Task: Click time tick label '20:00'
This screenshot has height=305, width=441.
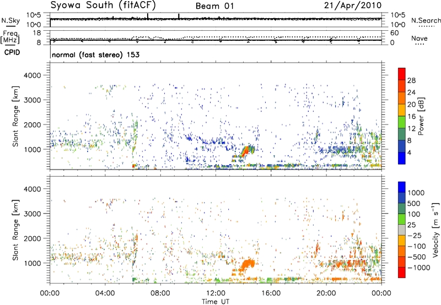Action: pyautogui.click(x=326, y=293)
